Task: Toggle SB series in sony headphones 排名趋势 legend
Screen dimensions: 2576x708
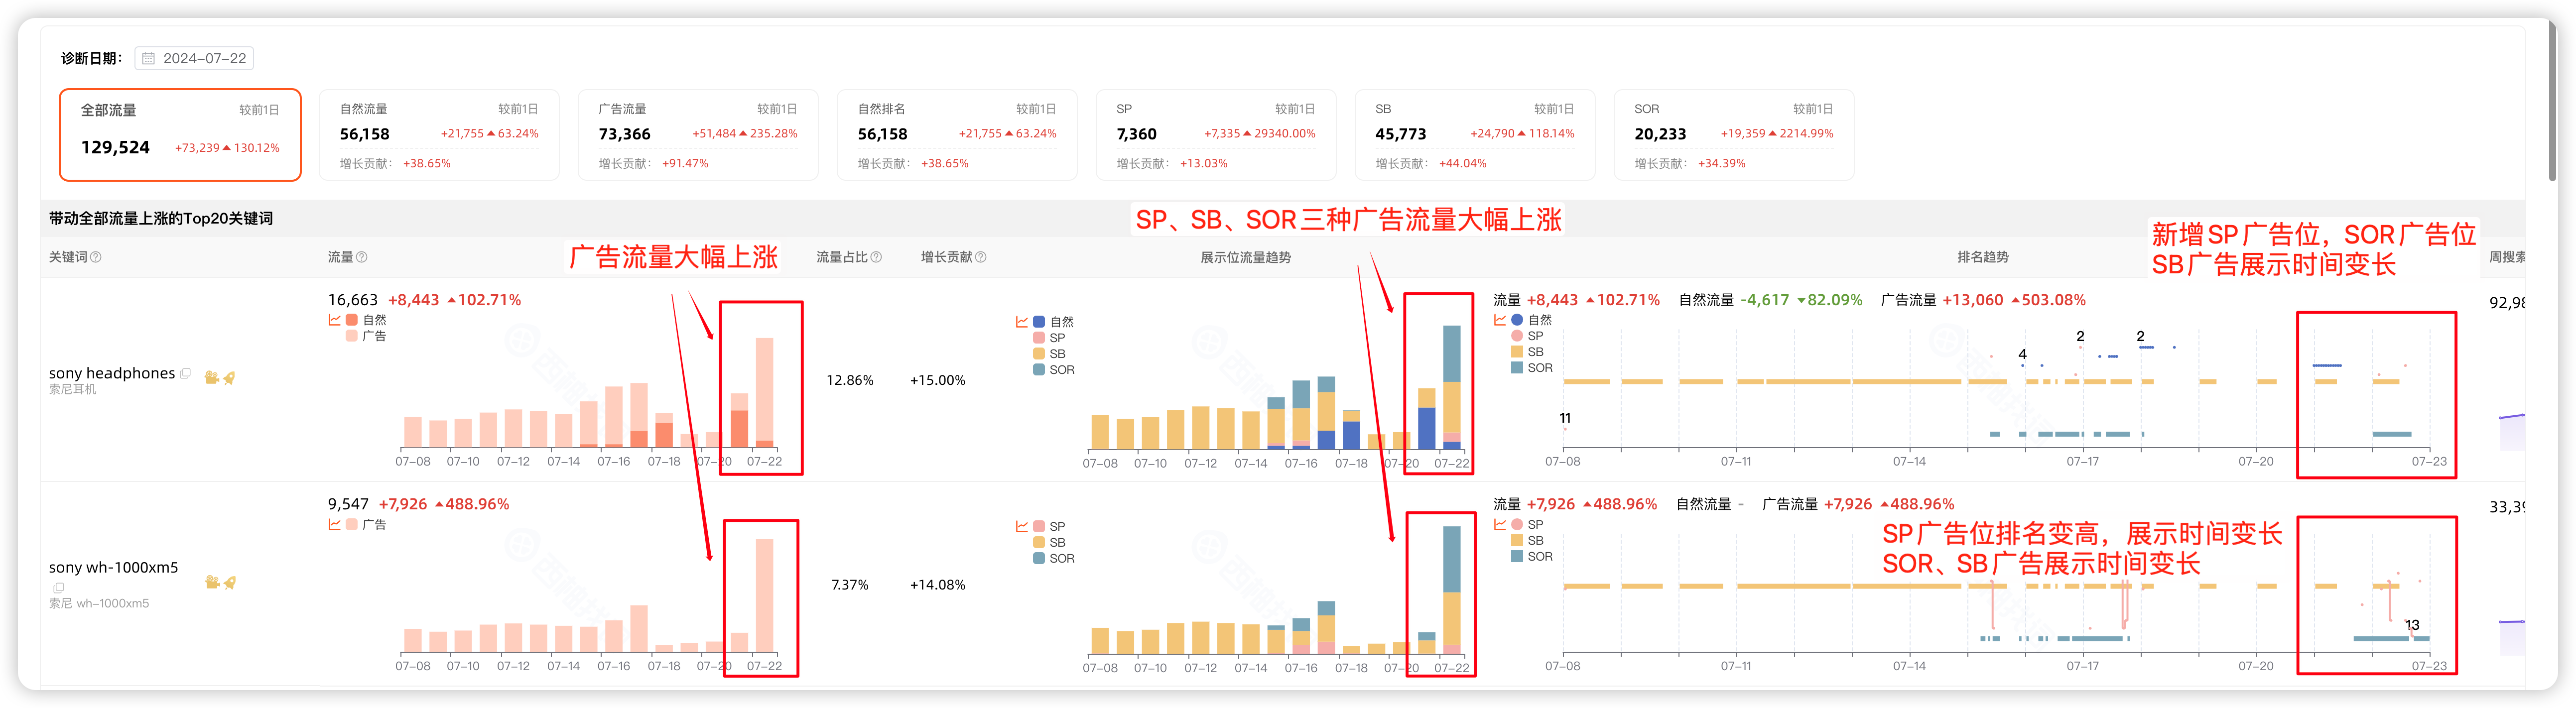Action: pyautogui.click(x=1527, y=352)
